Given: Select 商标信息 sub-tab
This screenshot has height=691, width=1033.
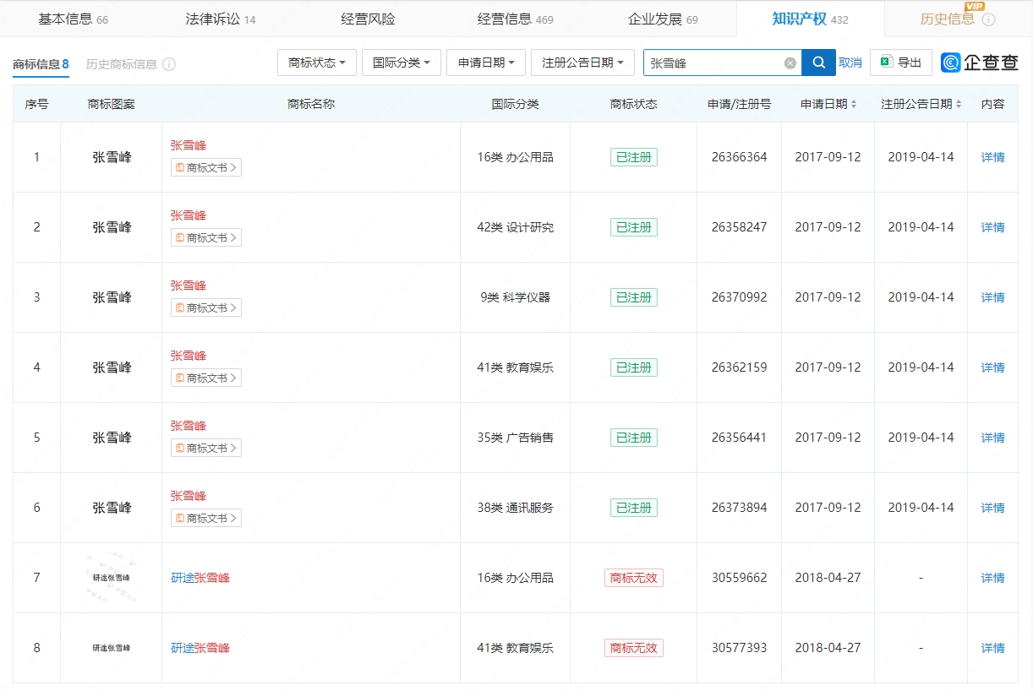Looking at the screenshot, I should click(41, 64).
